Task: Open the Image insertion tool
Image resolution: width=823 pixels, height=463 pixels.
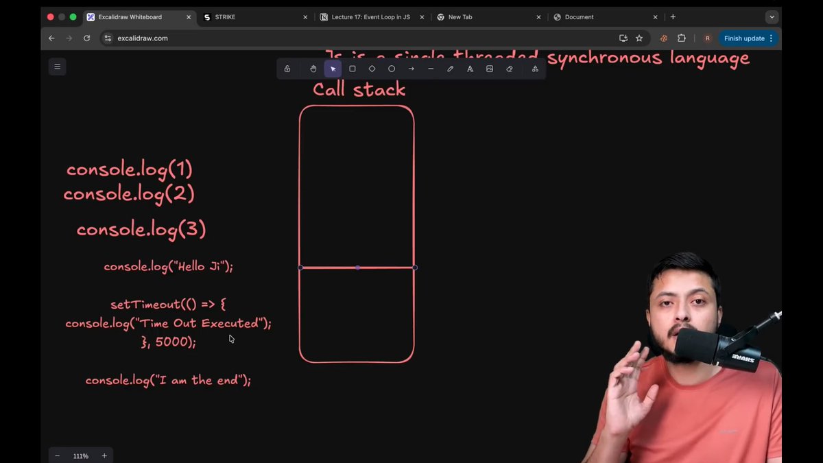Action: pos(489,69)
